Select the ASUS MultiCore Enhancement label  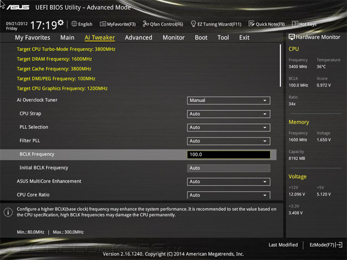pos(49,181)
